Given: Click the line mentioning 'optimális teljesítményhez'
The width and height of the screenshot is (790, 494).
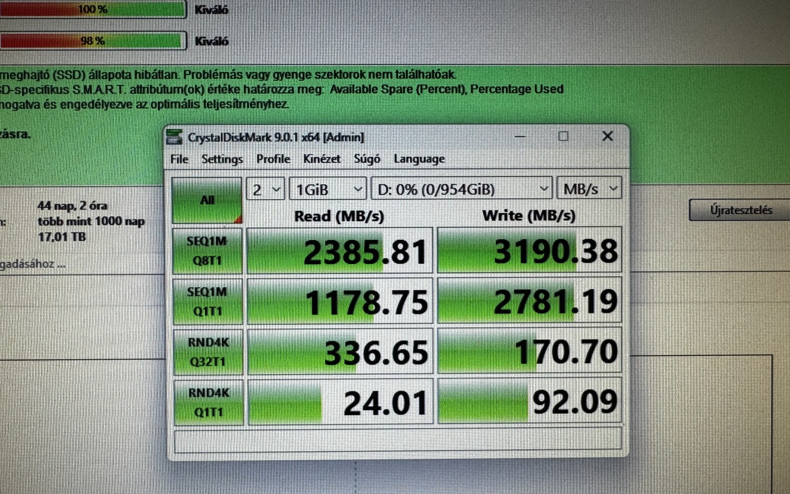Looking at the screenshot, I should (144, 104).
